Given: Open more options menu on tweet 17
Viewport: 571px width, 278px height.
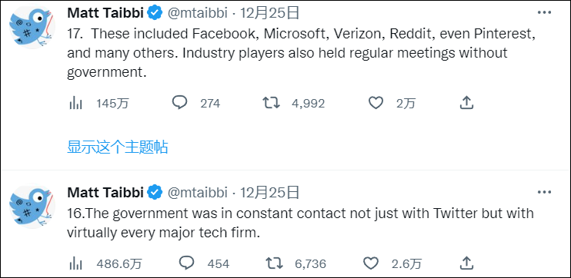Looking at the screenshot, I should [544, 12].
